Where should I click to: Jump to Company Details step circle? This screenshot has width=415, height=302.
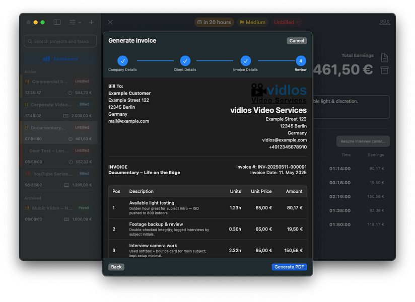pyautogui.click(x=122, y=61)
